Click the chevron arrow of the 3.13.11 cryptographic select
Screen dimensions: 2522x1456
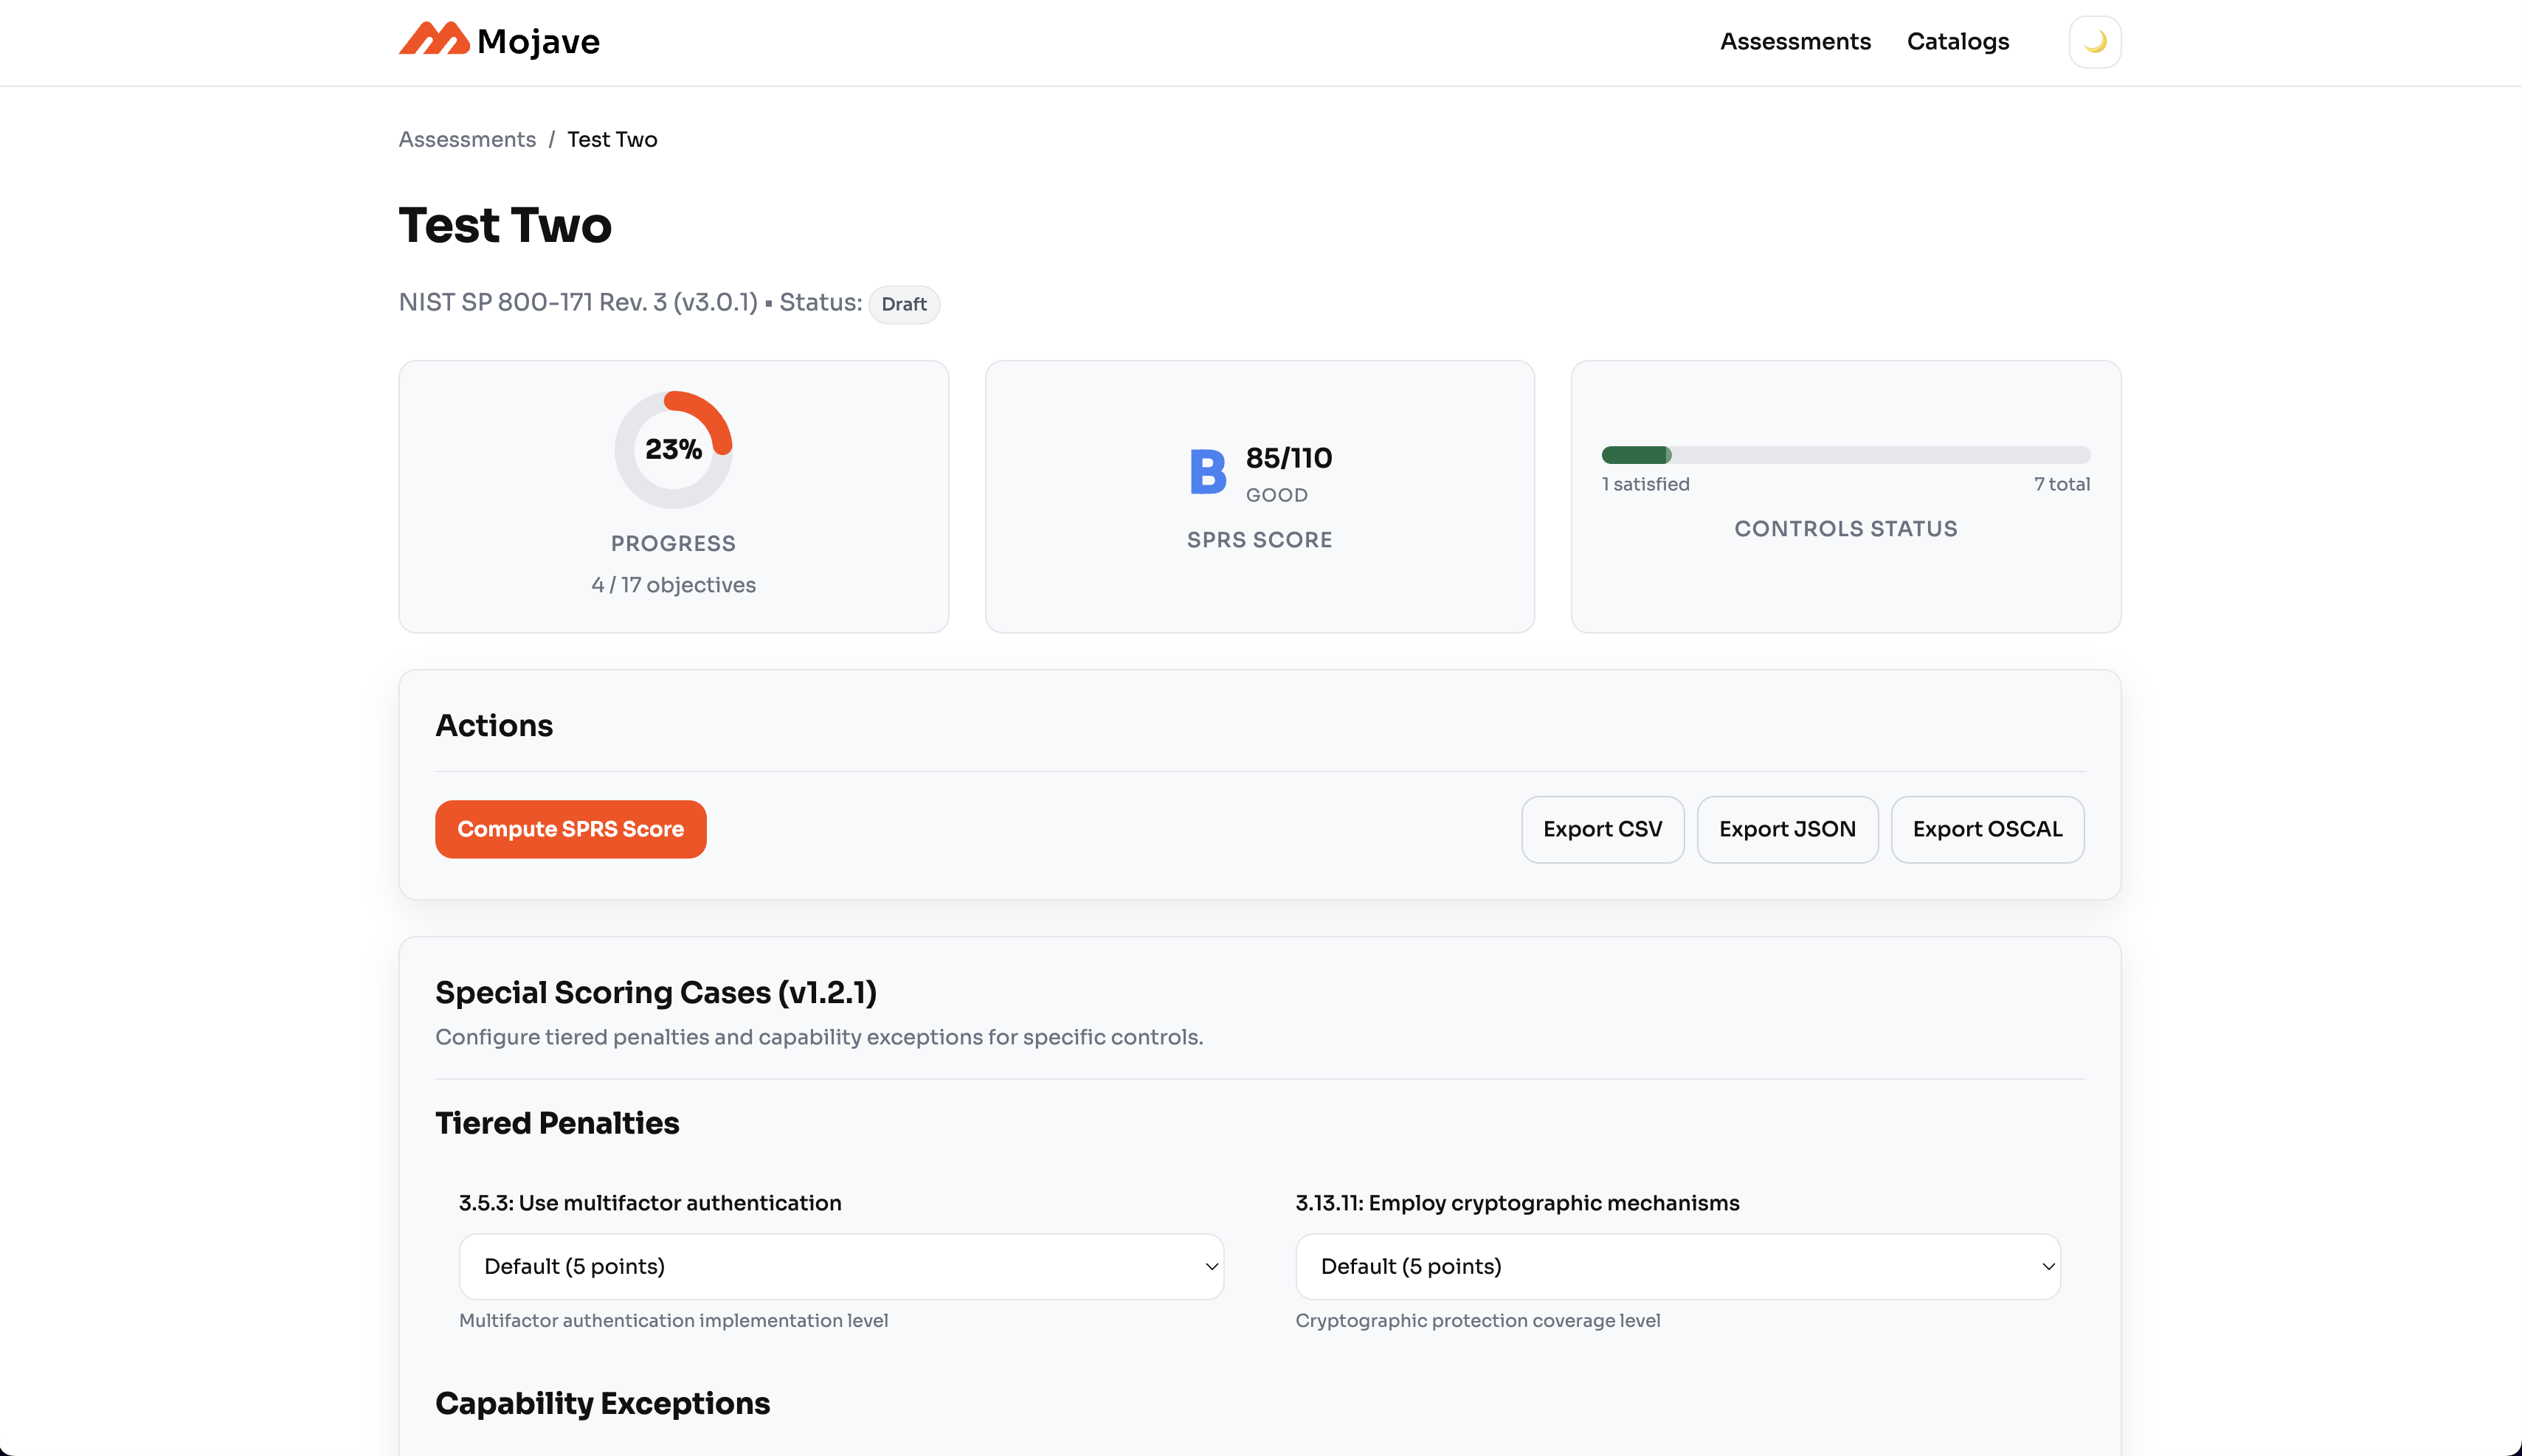point(2048,1266)
